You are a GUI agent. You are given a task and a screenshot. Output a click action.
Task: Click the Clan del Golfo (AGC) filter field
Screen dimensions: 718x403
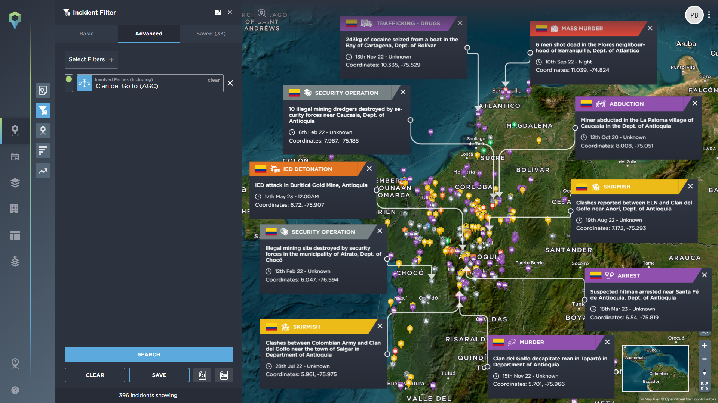tap(150, 83)
